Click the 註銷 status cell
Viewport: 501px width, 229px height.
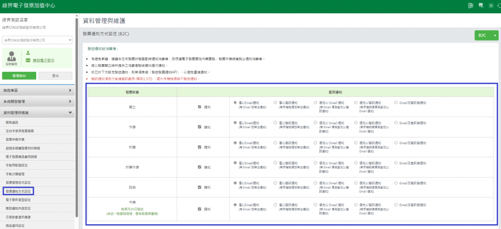coord(132,187)
